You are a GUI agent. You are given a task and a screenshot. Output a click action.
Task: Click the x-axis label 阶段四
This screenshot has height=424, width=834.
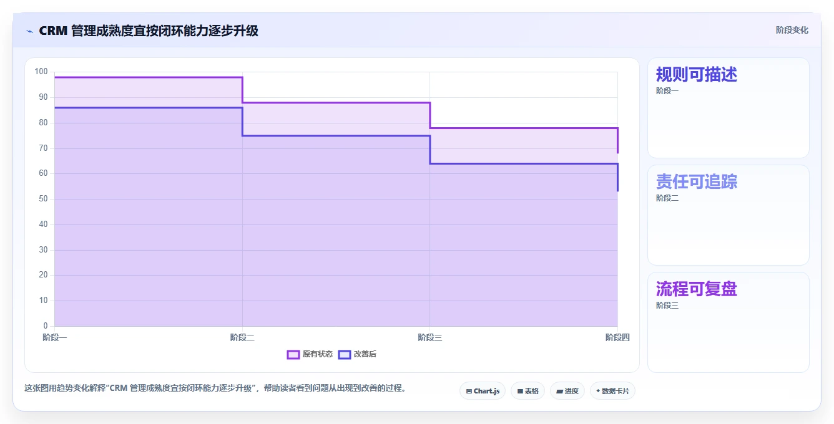(617, 337)
